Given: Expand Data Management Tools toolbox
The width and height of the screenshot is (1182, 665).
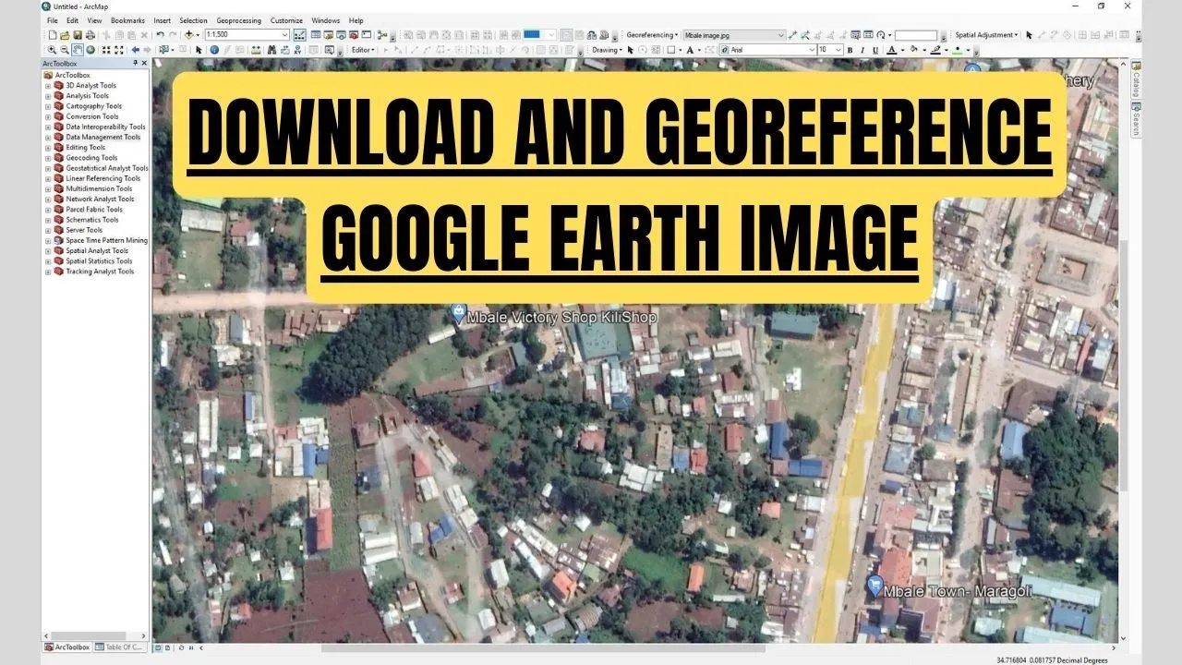Looking at the screenshot, I should click(48, 138).
